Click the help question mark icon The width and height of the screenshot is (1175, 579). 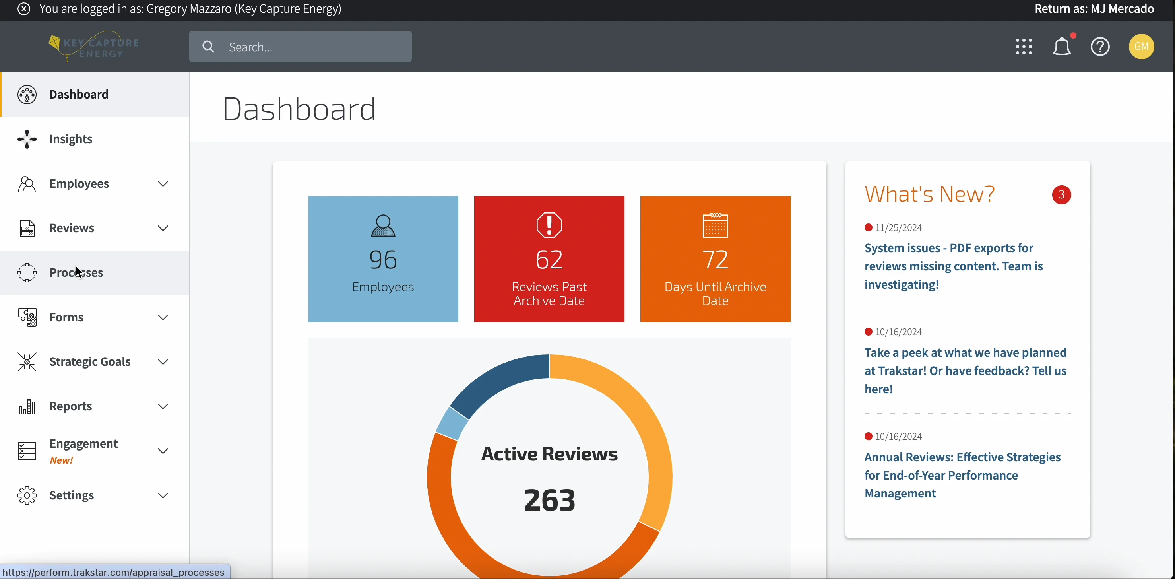coord(1100,47)
